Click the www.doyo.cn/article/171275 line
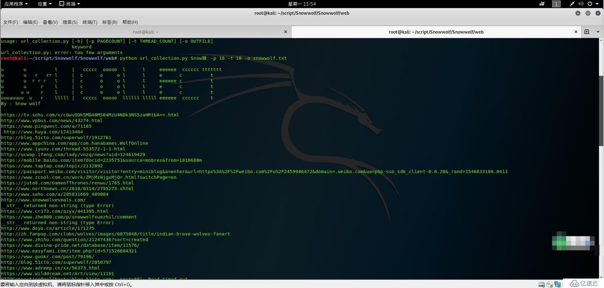The image size is (604, 288). [x=48, y=228]
